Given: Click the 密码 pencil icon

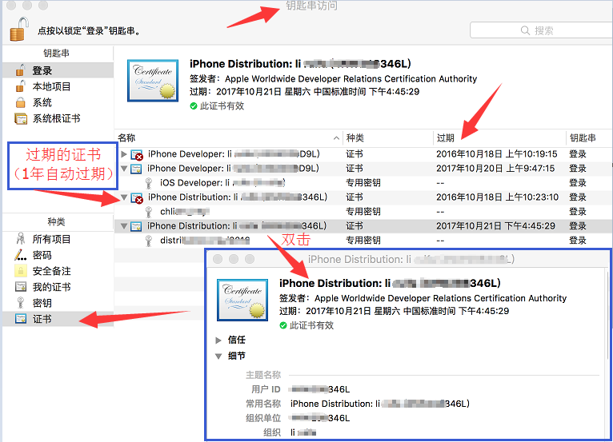Looking at the screenshot, I should pyautogui.click(x=20, y=255).
